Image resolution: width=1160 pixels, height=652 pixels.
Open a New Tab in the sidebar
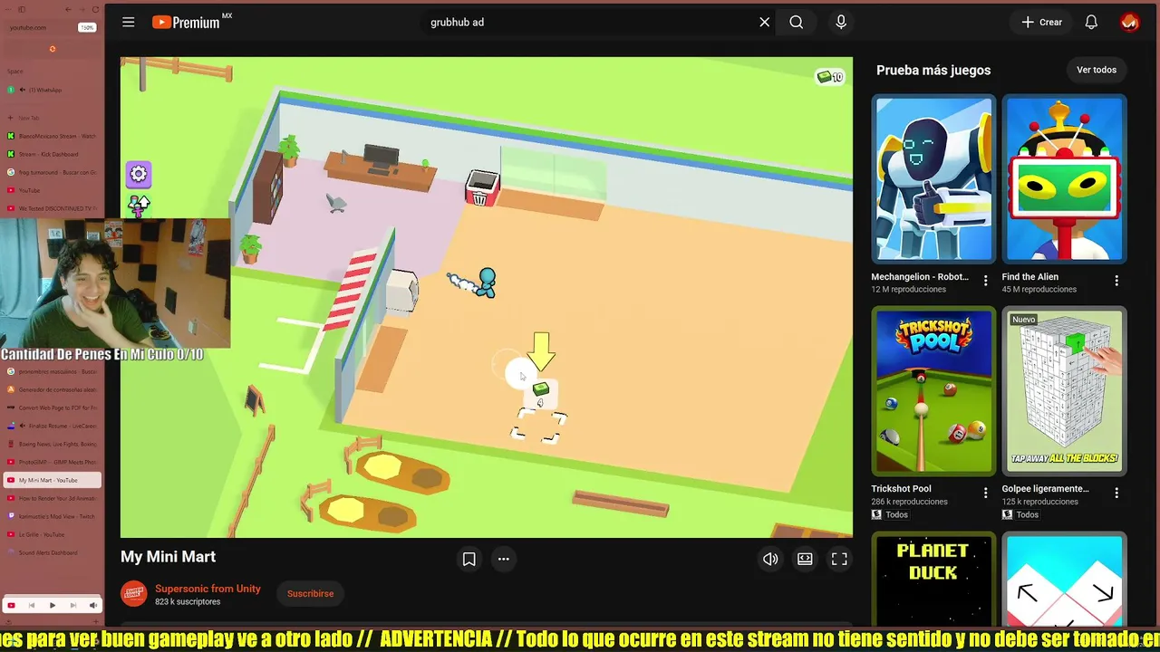coord(52,118)
